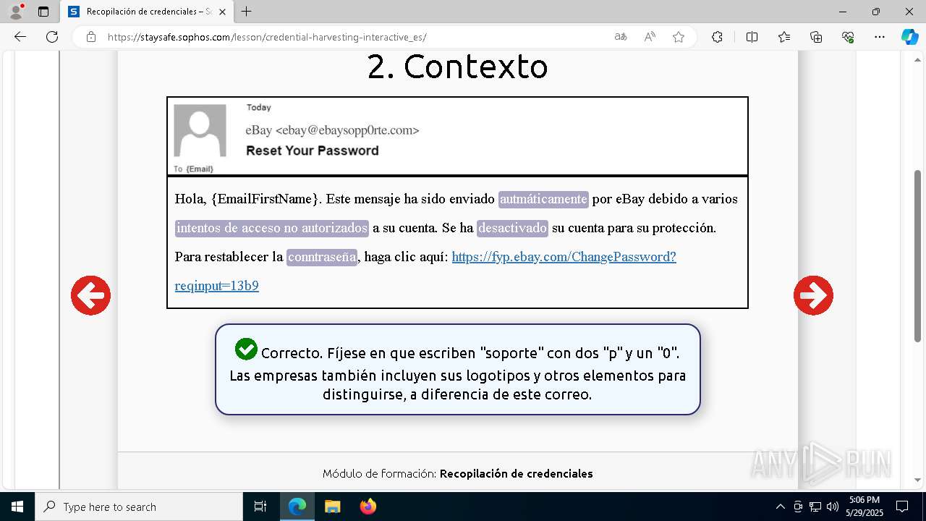This screenshot has width=926, height=521.
Task: Click the Today timestamp in email header
Action: (x=258, y=107)
